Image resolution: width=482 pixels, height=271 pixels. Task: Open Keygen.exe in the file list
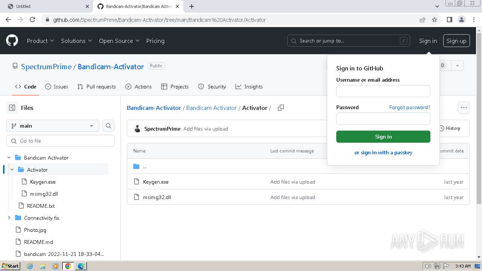(x=156, y=182)
